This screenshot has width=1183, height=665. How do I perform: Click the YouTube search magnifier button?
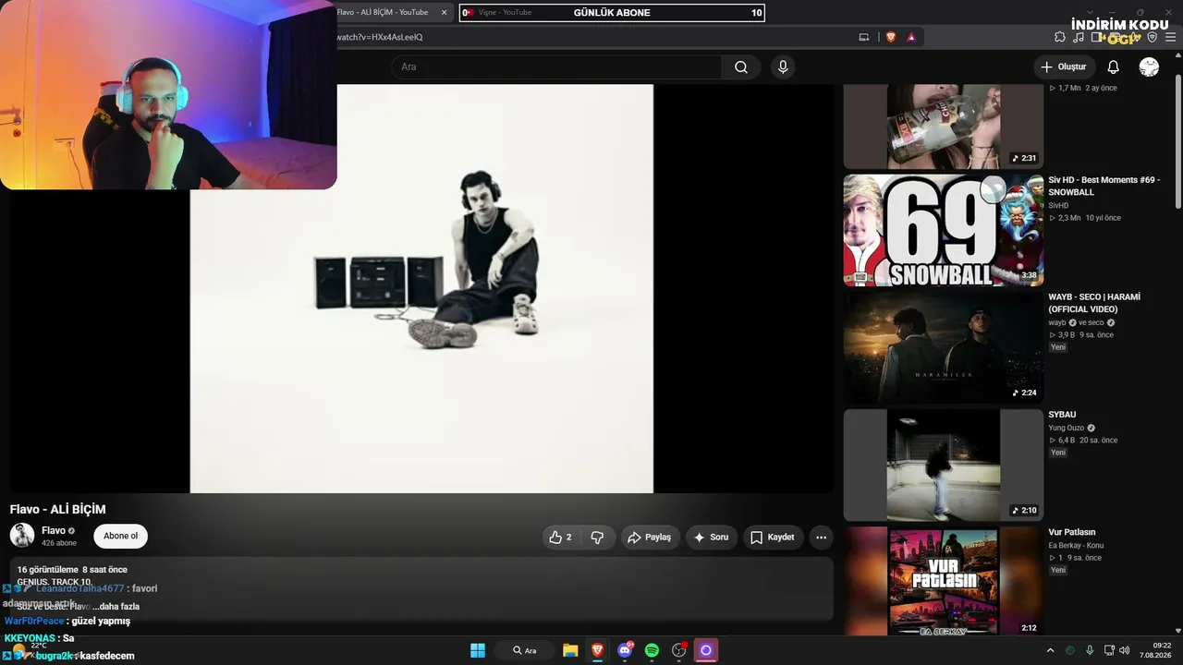click(740, 67)
